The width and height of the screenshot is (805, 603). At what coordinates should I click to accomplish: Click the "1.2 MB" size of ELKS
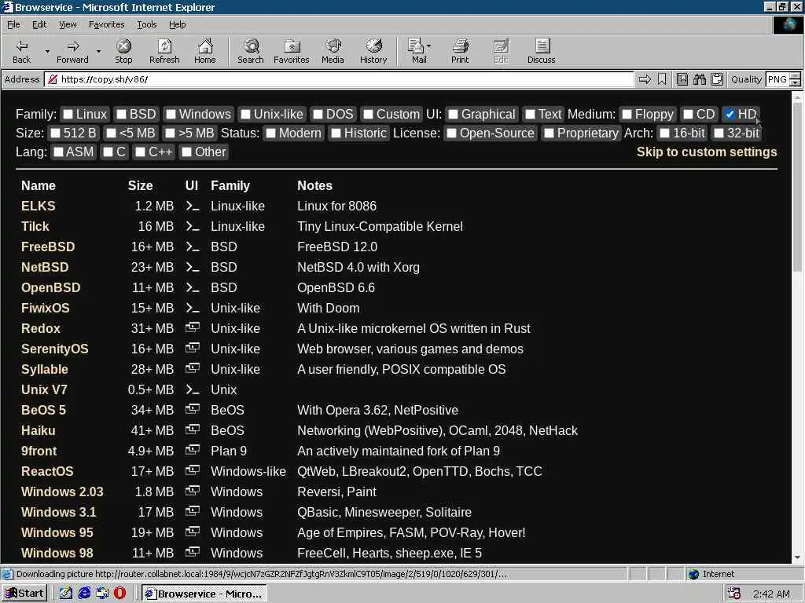click(154, 206)
